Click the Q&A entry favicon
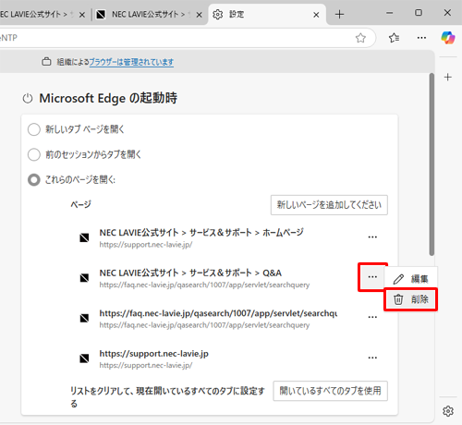 (84, 278)
